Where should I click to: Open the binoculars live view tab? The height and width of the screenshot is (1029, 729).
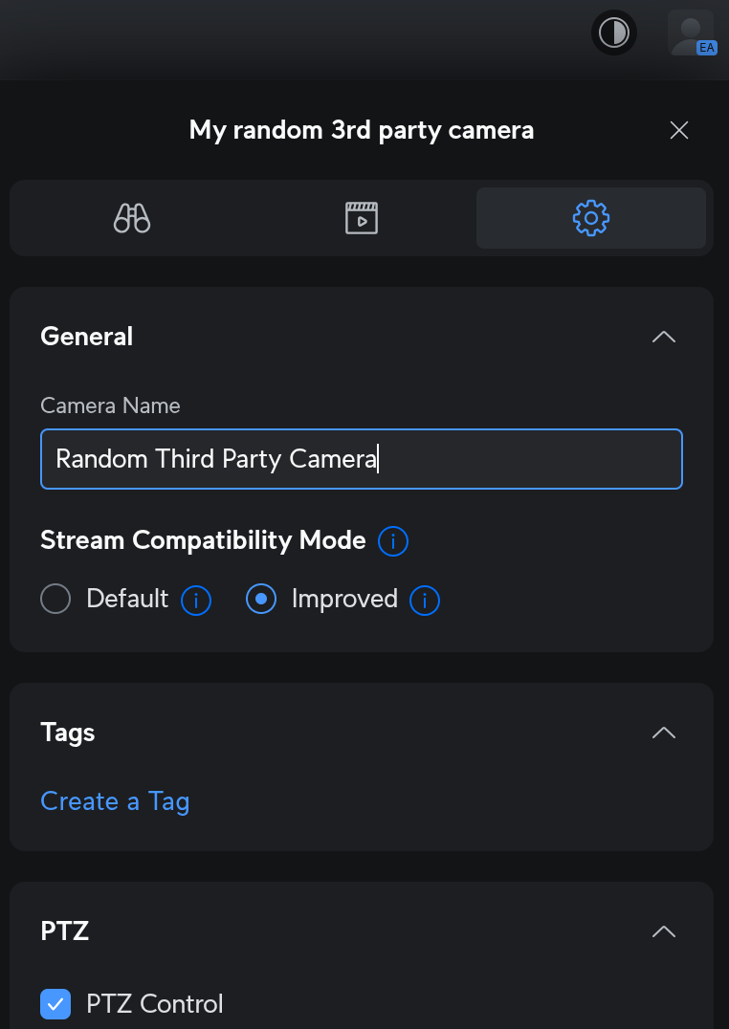[x=132, y=218]
